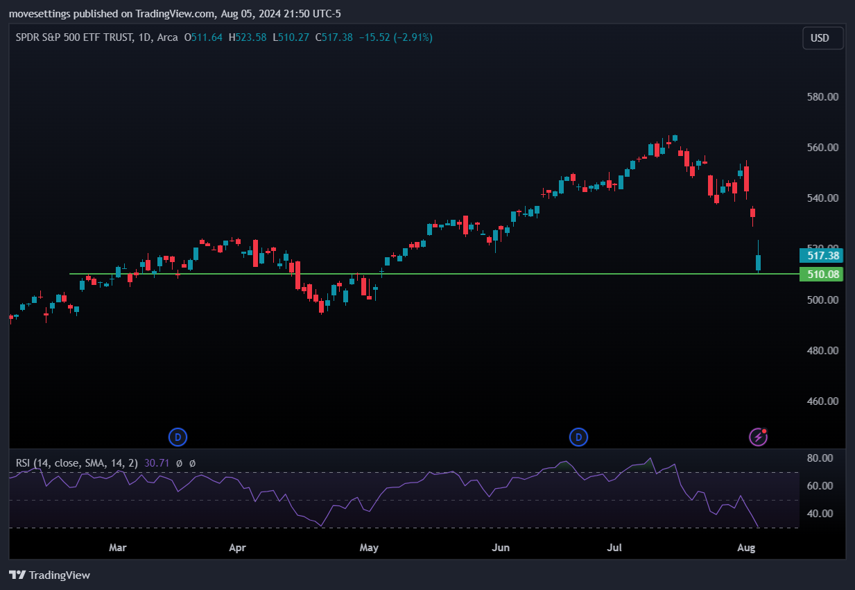
Task: Click the Jun label on time axis
Action: click(x=500, y=548)
